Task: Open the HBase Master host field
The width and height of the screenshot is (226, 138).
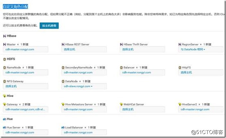Action: click(25, 49)
